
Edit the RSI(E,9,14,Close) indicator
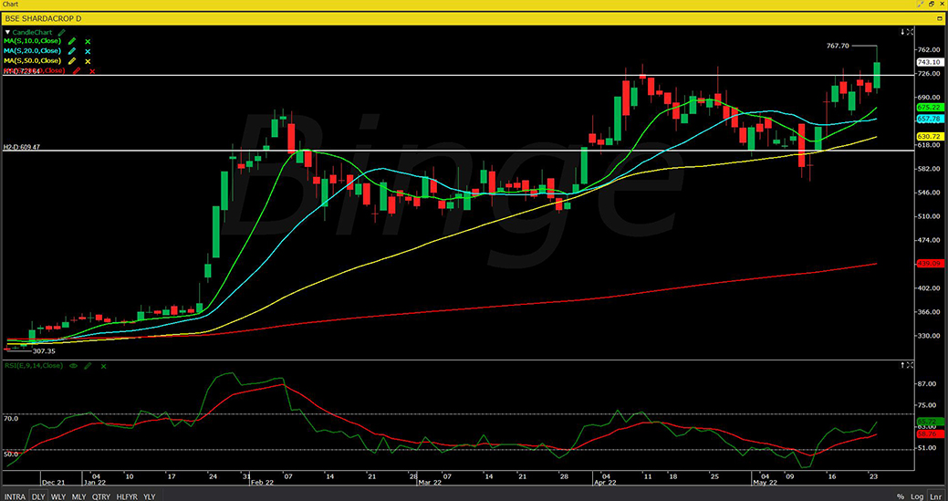tap(88, 366)
